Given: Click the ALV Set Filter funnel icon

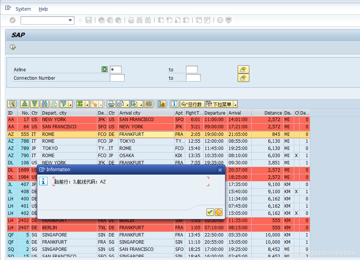Looking at the screenshot, I should pos(64,104).
